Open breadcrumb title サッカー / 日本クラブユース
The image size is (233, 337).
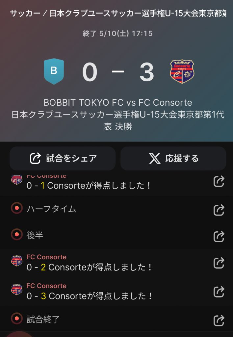(x=118, y=13)
